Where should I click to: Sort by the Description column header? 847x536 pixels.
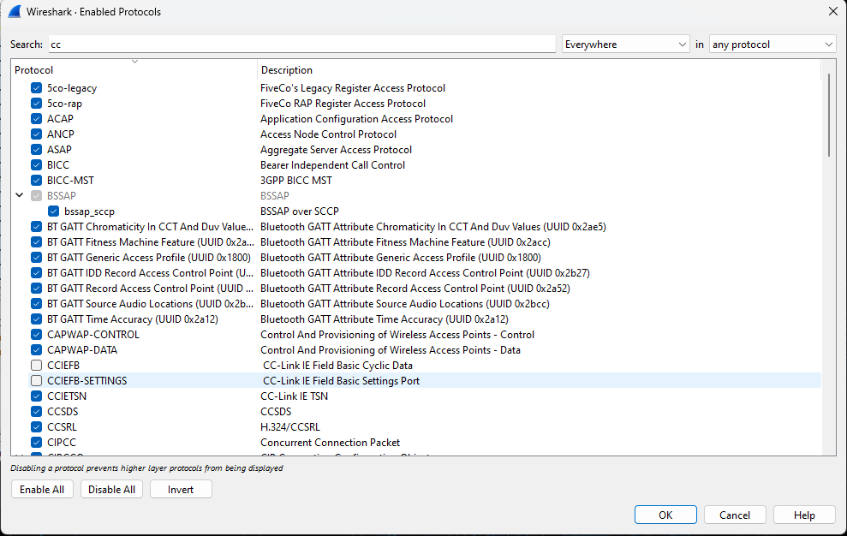[539, 69]
